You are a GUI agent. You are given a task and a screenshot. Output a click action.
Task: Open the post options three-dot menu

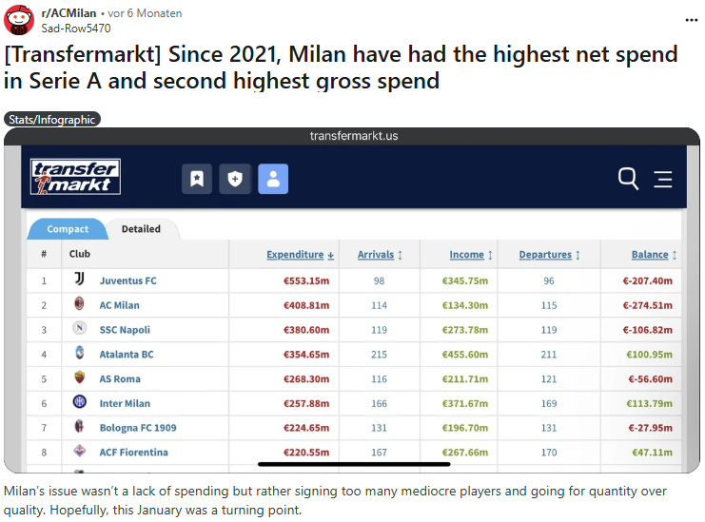pos(692,19)
